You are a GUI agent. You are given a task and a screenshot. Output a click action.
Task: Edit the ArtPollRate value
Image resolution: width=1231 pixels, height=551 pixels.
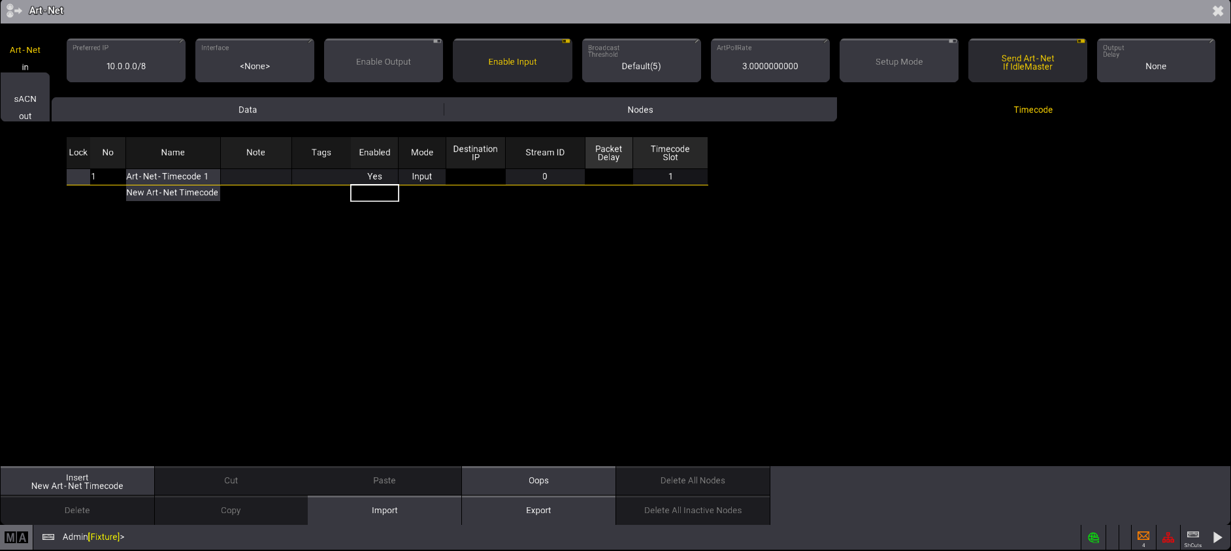click(x=770, y=61)
